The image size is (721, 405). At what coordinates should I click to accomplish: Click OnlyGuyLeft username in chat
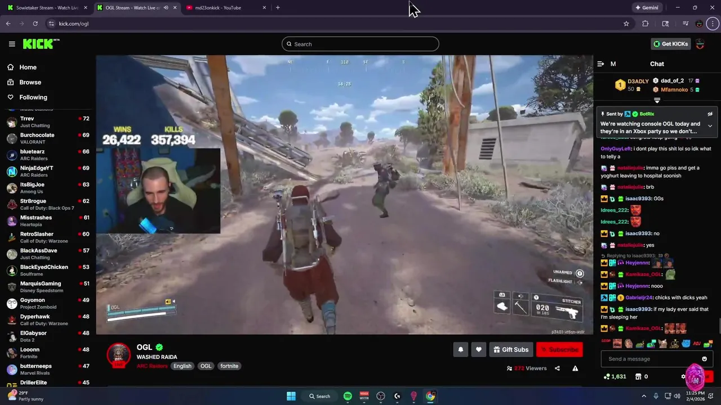(616, 149)
